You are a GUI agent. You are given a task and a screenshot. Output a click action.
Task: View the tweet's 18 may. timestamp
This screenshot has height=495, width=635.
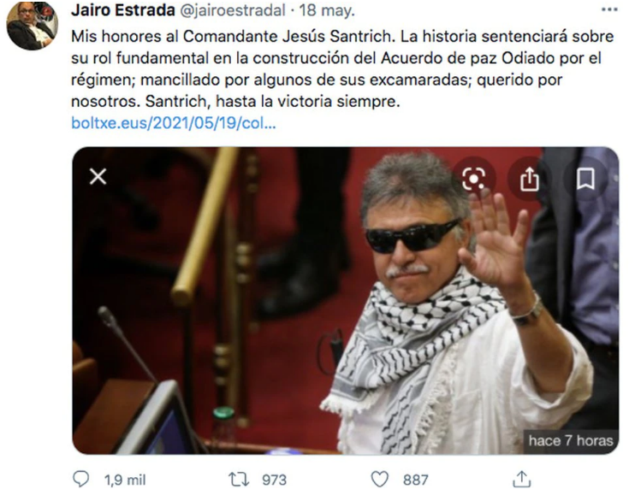click(x=327, y=11)
